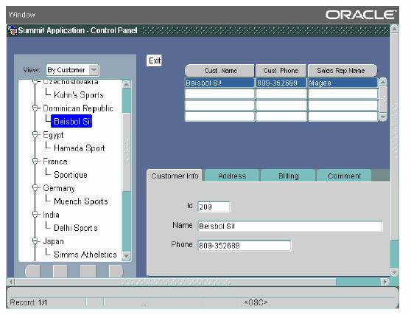Collapse the Dominican Republic node

(x=35, y=108)
